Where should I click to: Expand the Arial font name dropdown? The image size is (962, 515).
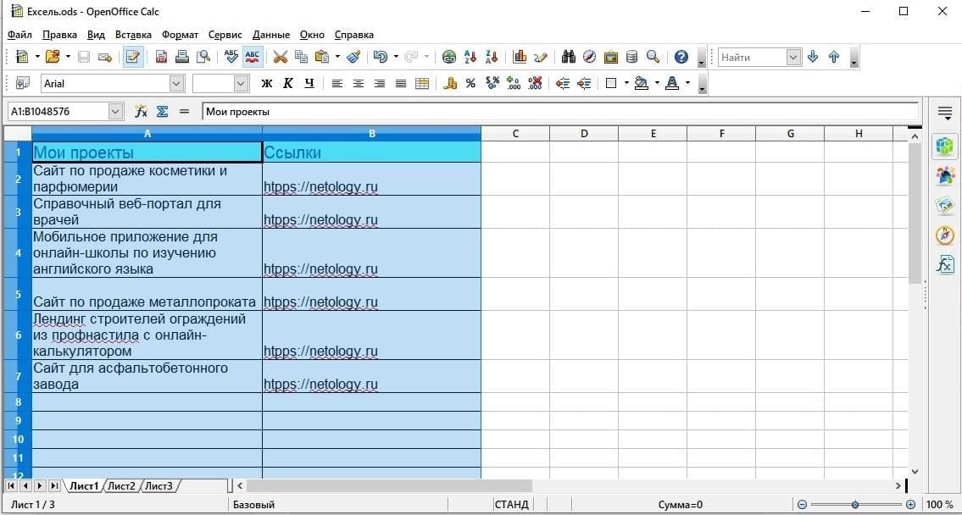[x=176, y=83]
